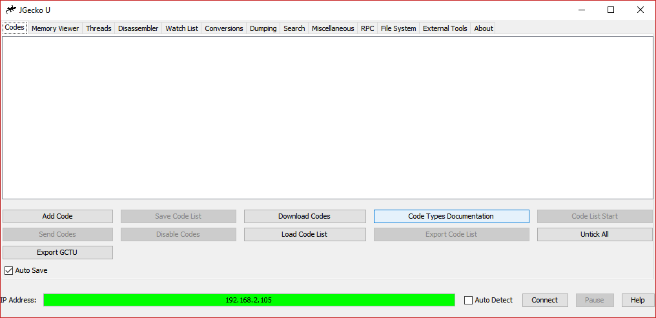The width and height of the screenshot is (656, 318).
Task: Click the Code List Start button
Action: (595, 217)
